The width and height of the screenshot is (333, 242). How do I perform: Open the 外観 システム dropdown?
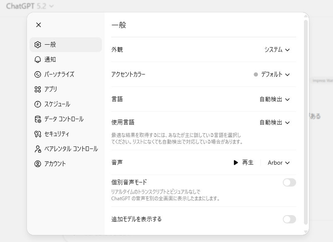tap(277, 50)
